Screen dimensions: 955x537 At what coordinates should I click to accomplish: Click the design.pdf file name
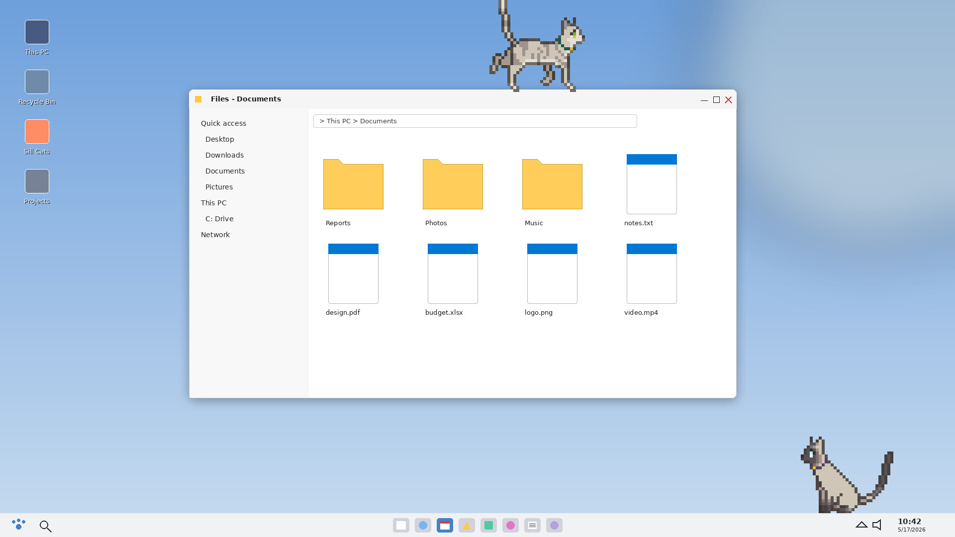point(343,312)
